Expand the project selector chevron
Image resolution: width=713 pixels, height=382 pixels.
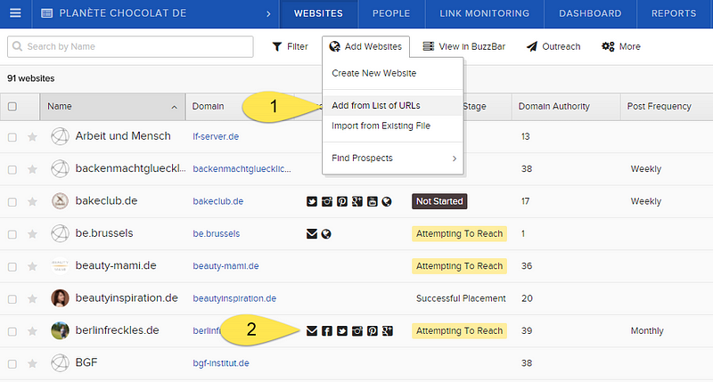click(x=268, y=13)
